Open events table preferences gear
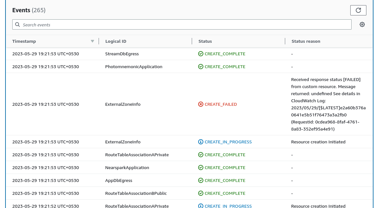 tap(362, 24)
